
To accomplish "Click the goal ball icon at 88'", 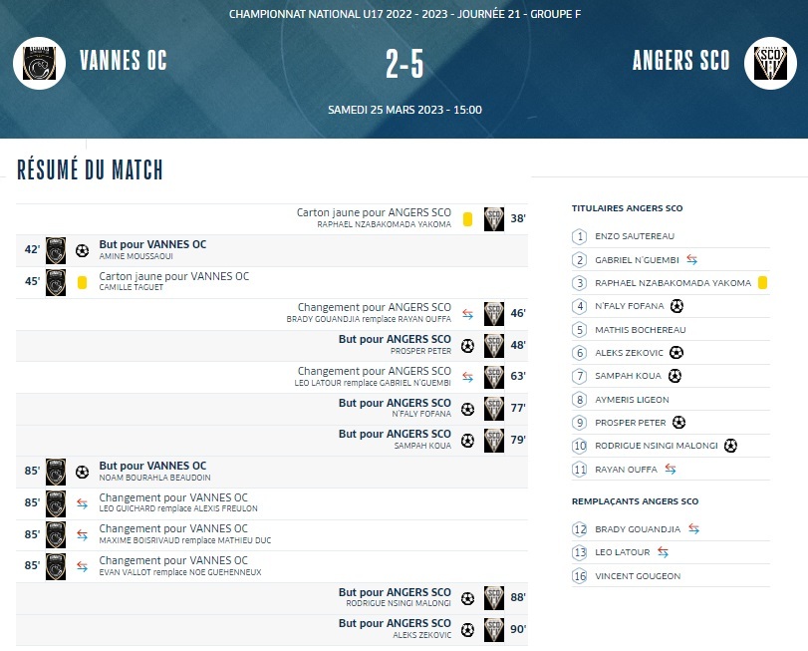I will (x=467, y=598).
